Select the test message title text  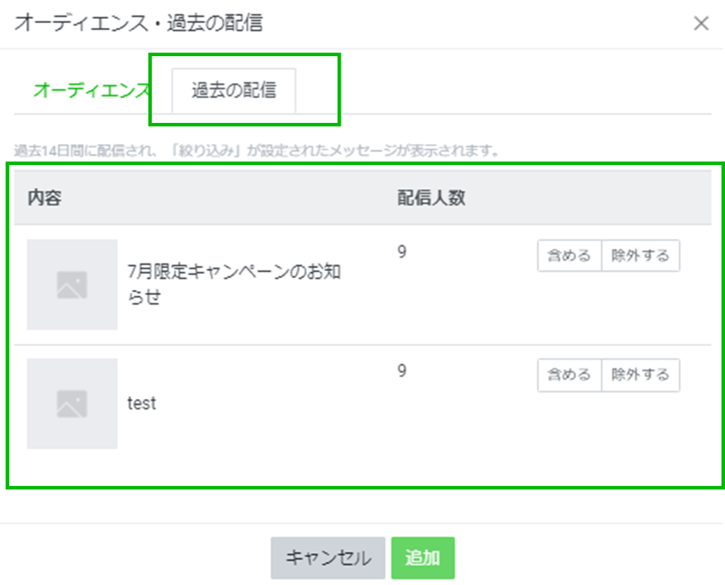click(x=141, y=404)
